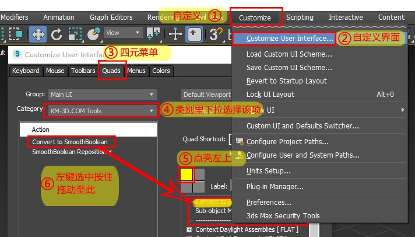The image size is (415, 237).
Task: Expand Context Daylight Assemblies tree node
Action: (x=189, y=229)
